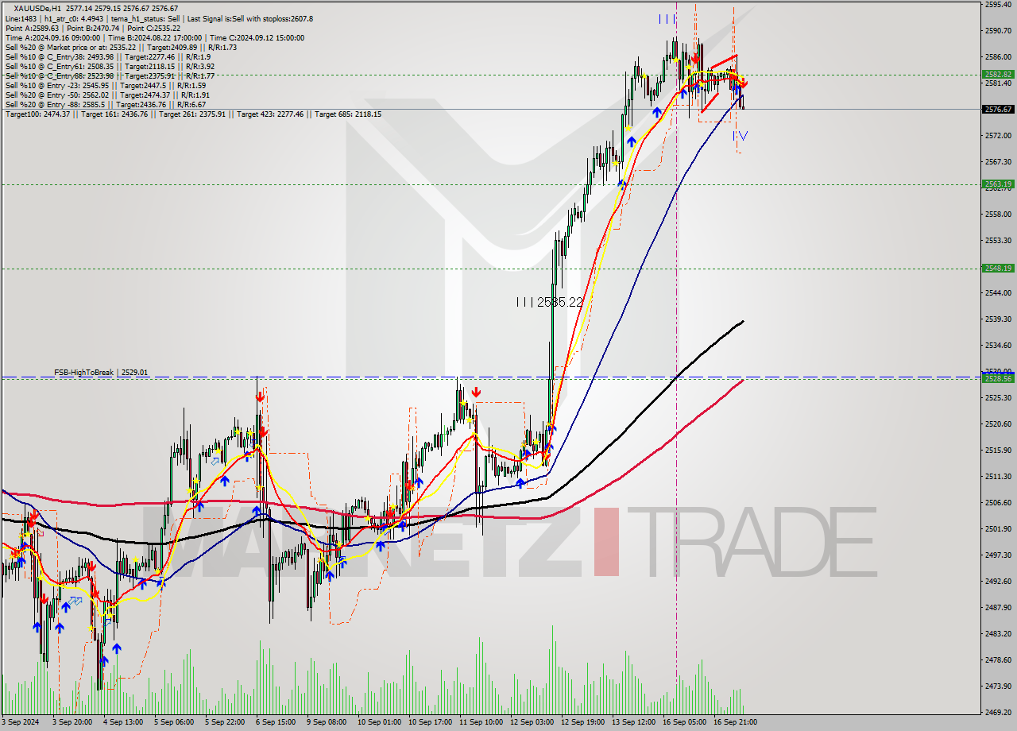Click the '5 Sep 22:00' time label
This screenshot has width=1017, height=731.
click(x=224, y=722)
